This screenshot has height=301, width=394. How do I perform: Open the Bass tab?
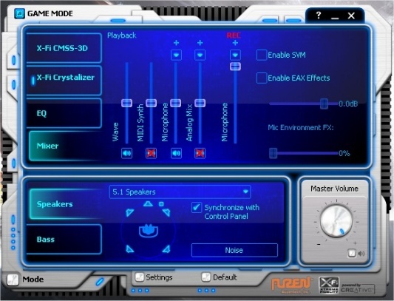point(64,239)
